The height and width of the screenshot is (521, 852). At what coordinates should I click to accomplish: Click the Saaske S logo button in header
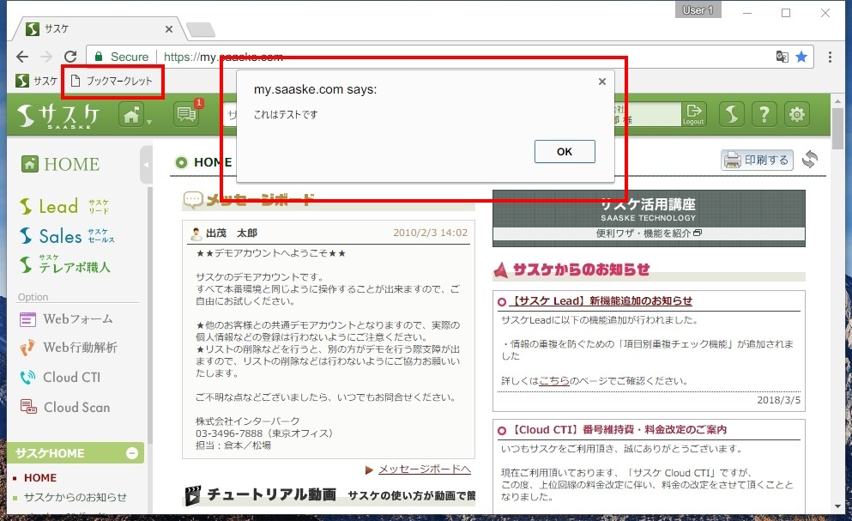[x=731, y=114]
